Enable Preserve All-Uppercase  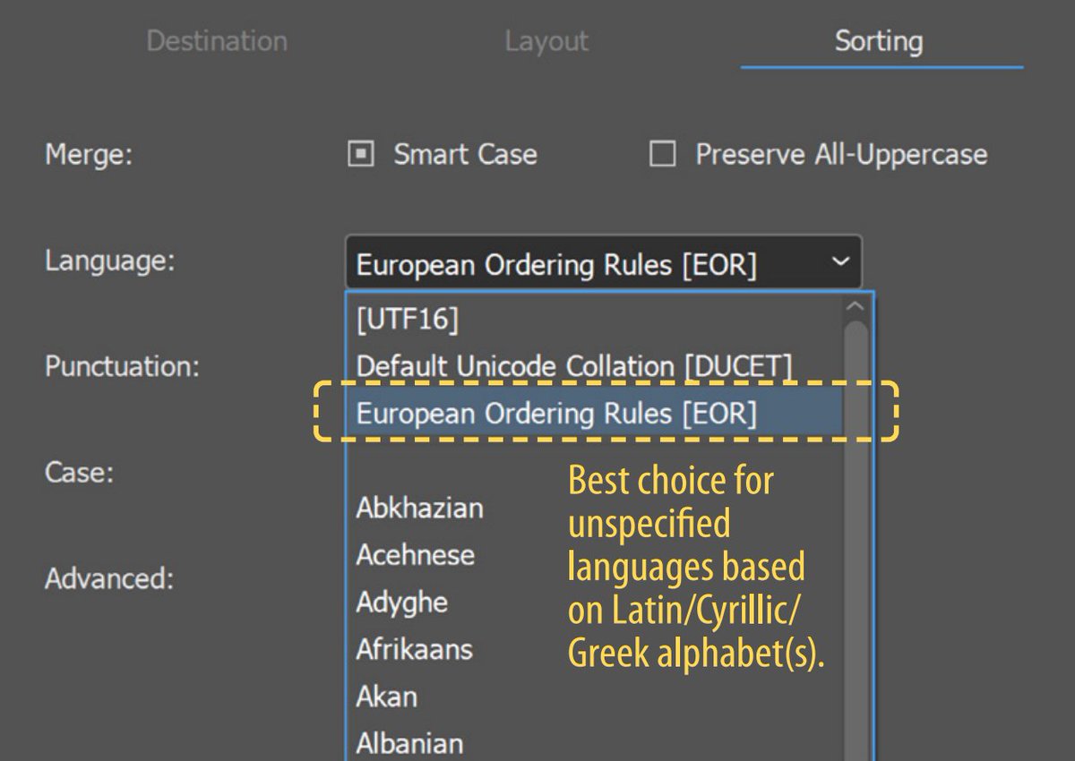pos(663,155)
